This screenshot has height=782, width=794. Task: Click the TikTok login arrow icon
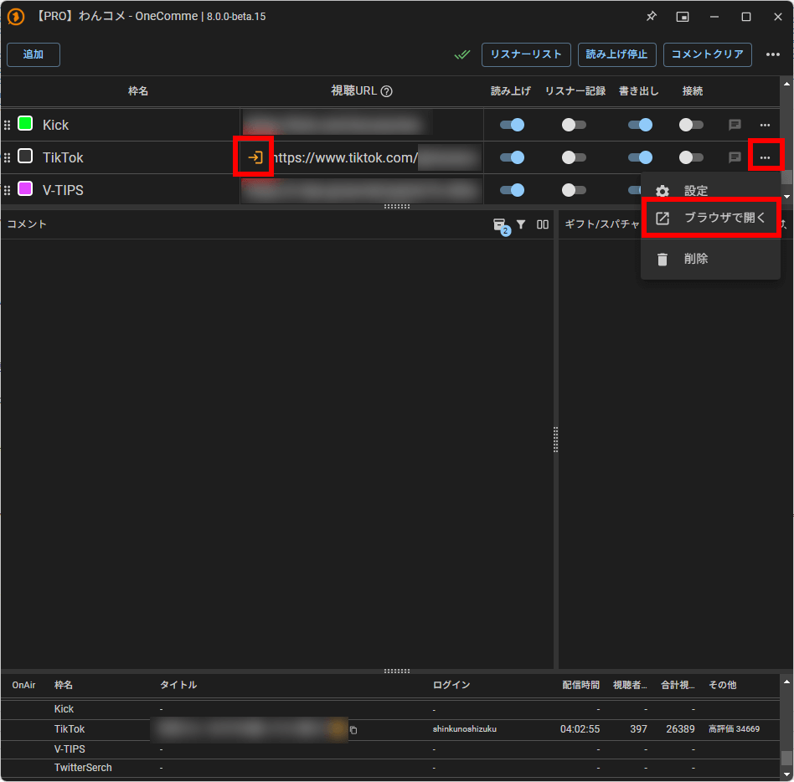pyautogui.click(x=255, y=157)
